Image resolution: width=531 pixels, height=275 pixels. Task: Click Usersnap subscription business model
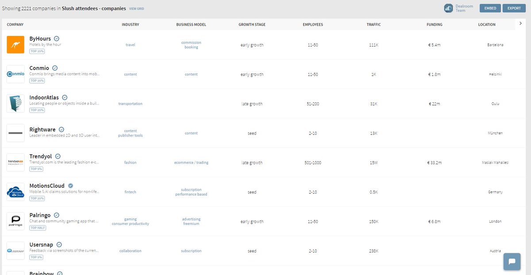(191, 251)
